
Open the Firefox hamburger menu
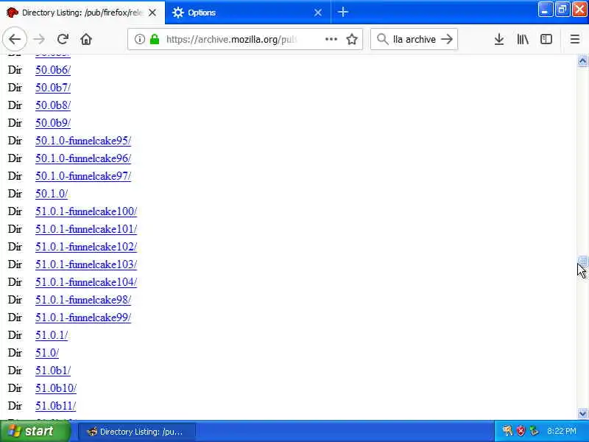(575, 39)
